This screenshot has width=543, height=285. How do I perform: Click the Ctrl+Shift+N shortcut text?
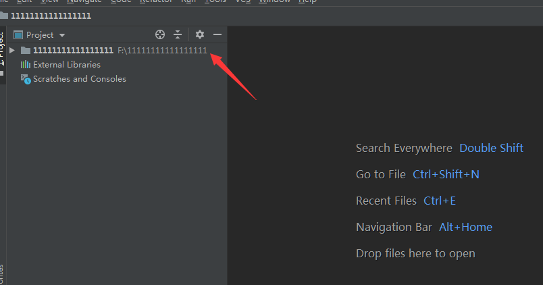tap(446, 174)
